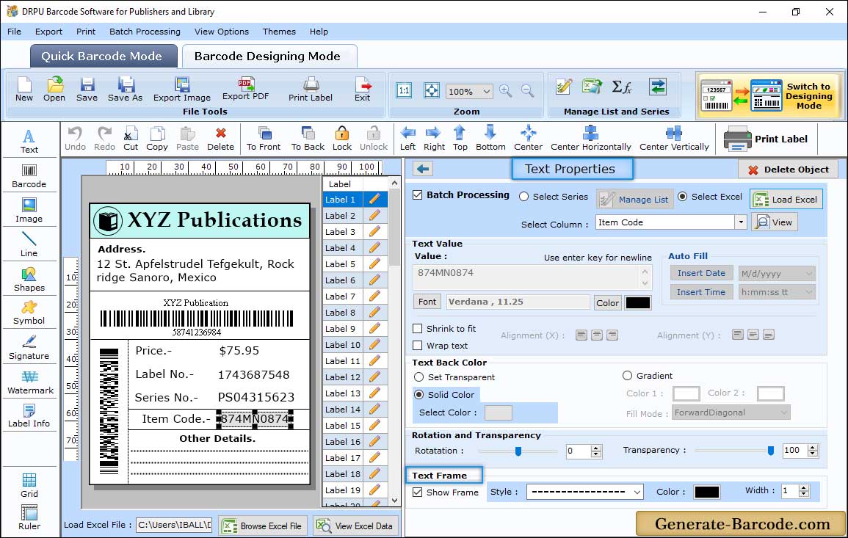Pick the Line drawing tool
Screen dimensions: 848x538
pos(29,244)
